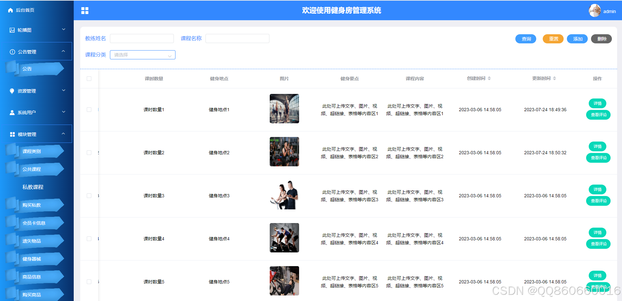Click the gym photo thumbnail in the first row
This screenshot has height=301, width=622.
coord(284,109)
